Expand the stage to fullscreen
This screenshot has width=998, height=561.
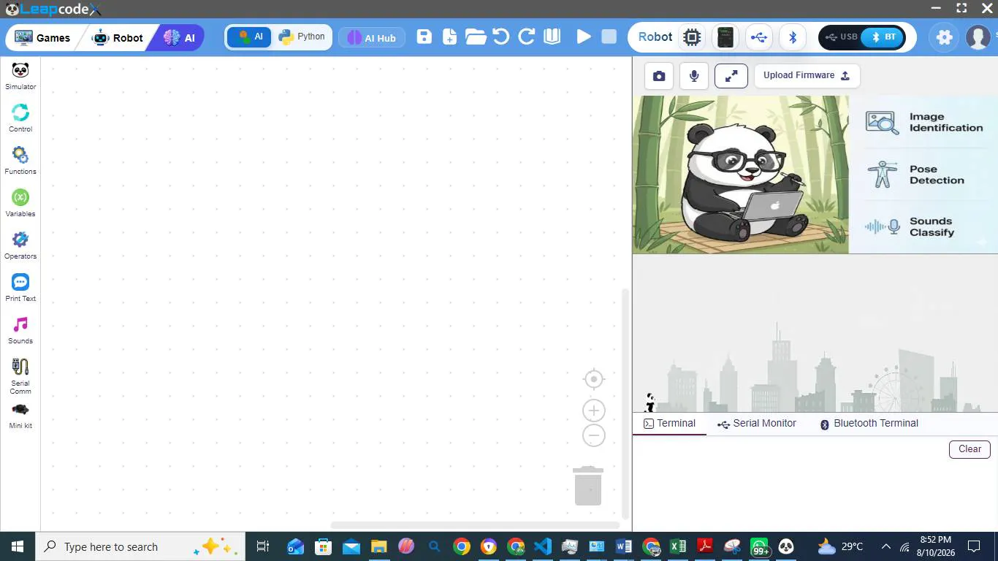click(x=731, y=76)
